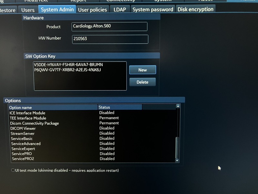Viewport: 258px width, 194px height.
Task: Select the first SW option key line
Action: click(68, 65)
